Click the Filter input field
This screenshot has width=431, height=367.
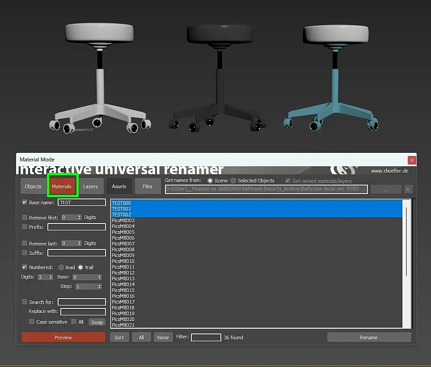pyautogui.click(x=206, y=337)
